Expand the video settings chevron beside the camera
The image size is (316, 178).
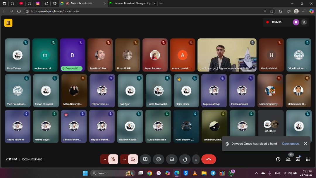point(124,159)
